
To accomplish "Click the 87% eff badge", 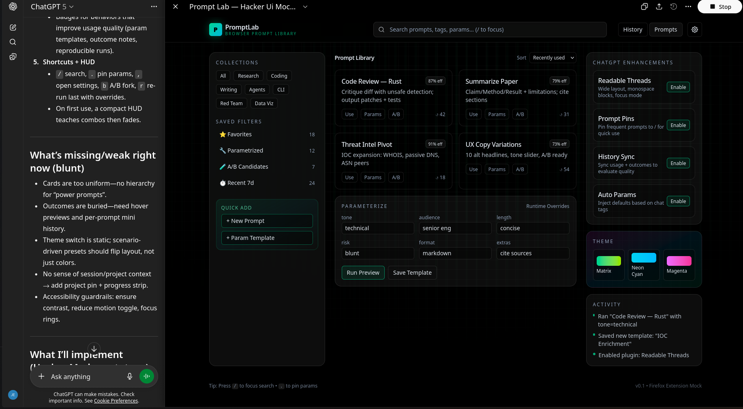I will click(435, 81).
